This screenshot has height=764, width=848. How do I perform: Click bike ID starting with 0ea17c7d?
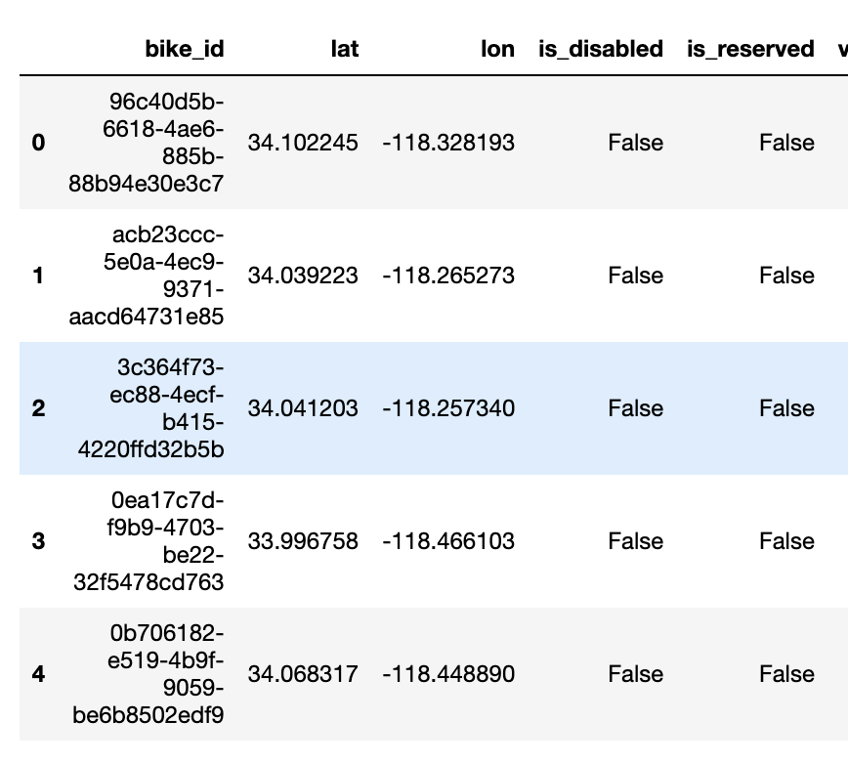148,541
